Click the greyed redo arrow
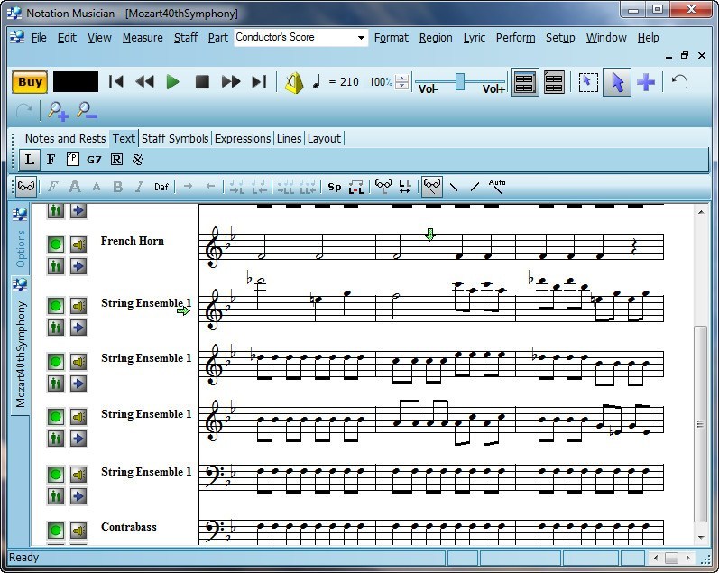The width and height of the screenshot is (719, 573). coord(23,111)
